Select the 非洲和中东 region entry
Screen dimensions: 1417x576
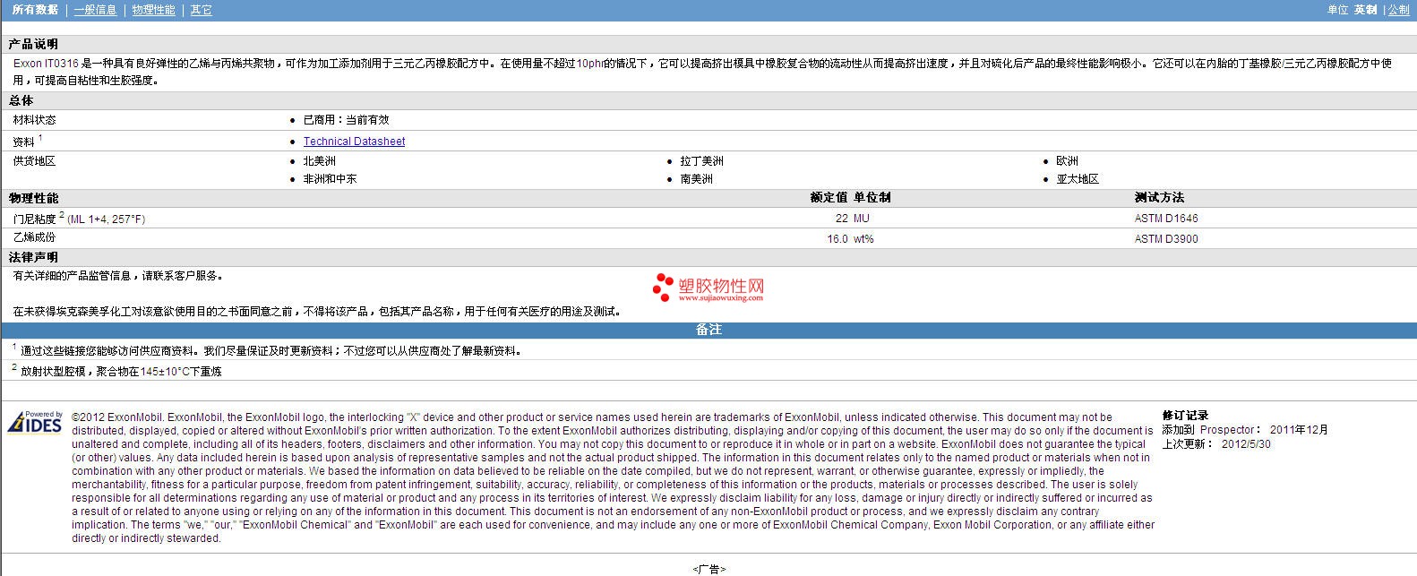pyautogui.click(x=330, y=179)
